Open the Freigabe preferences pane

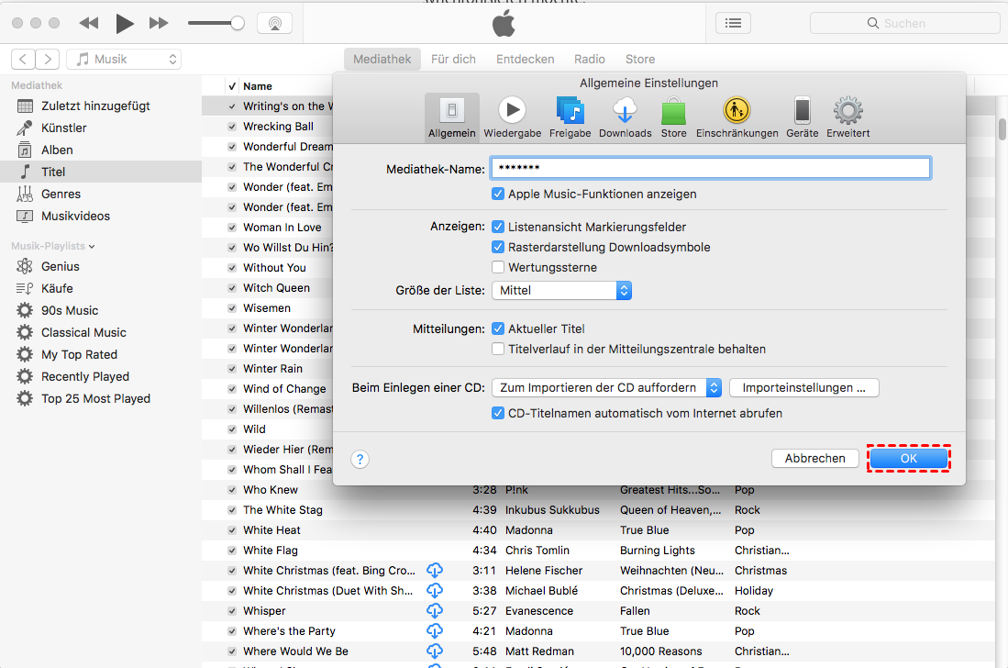click(x=570, y=117)
